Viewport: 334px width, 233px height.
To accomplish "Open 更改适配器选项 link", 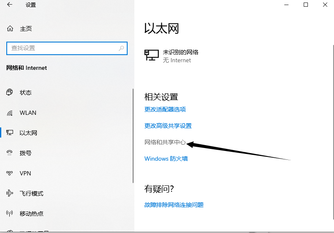I will point(165,109).
